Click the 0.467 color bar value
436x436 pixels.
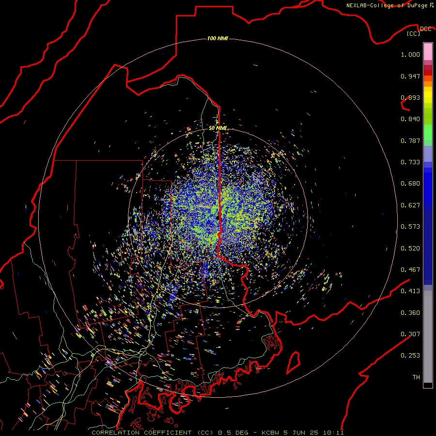click(410, 270)
